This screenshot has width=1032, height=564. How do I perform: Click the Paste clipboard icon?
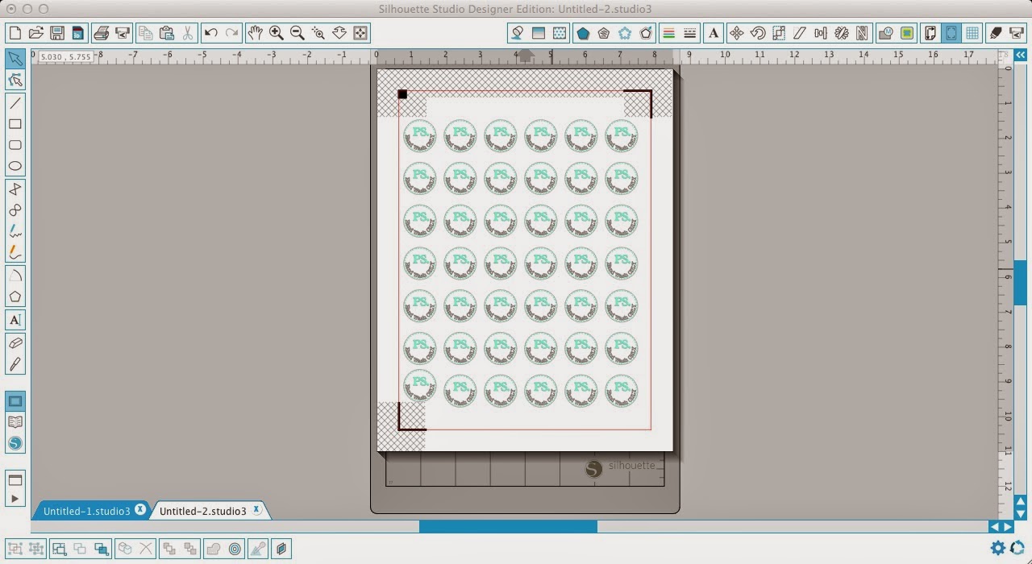166,33
